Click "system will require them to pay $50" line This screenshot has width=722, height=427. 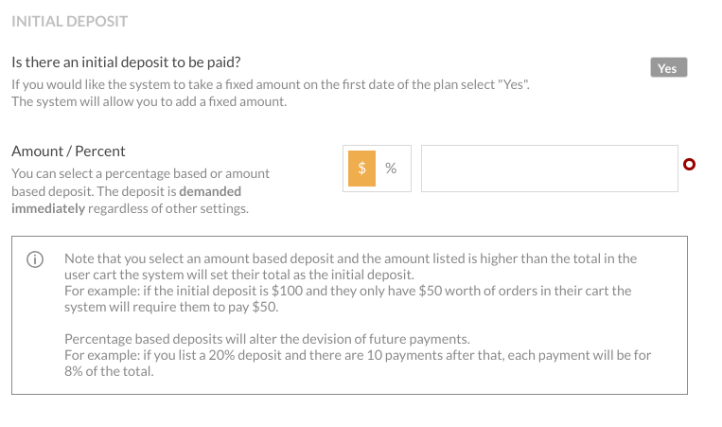[171, 307]
